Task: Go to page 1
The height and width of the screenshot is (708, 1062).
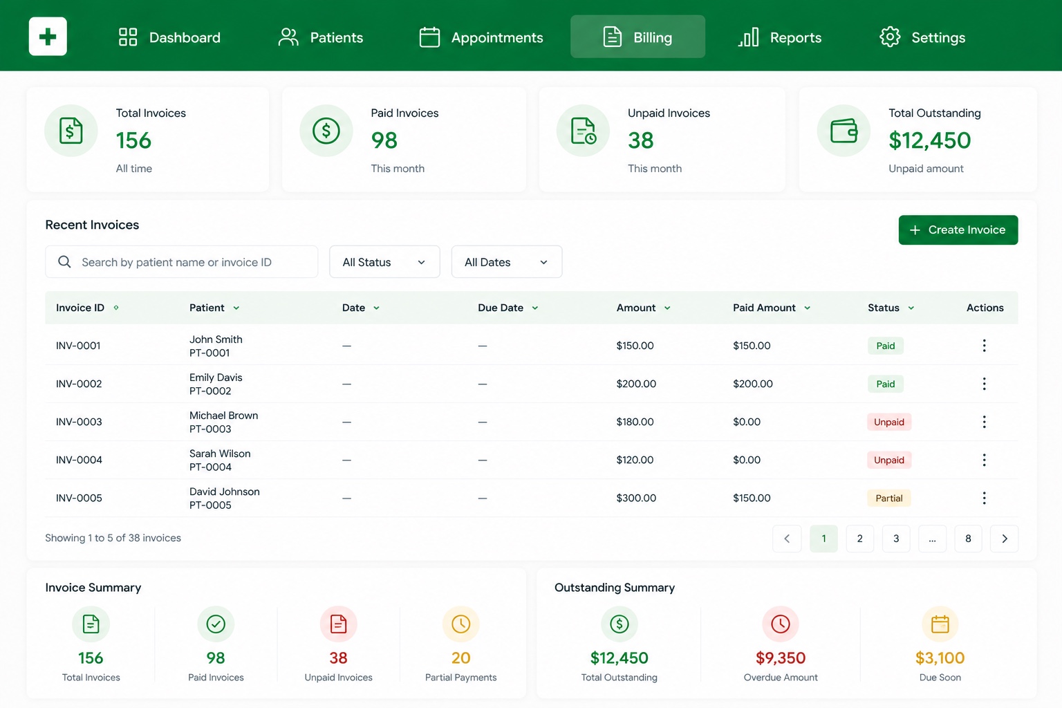Action: pyautogui.click(x=823, y=539)
